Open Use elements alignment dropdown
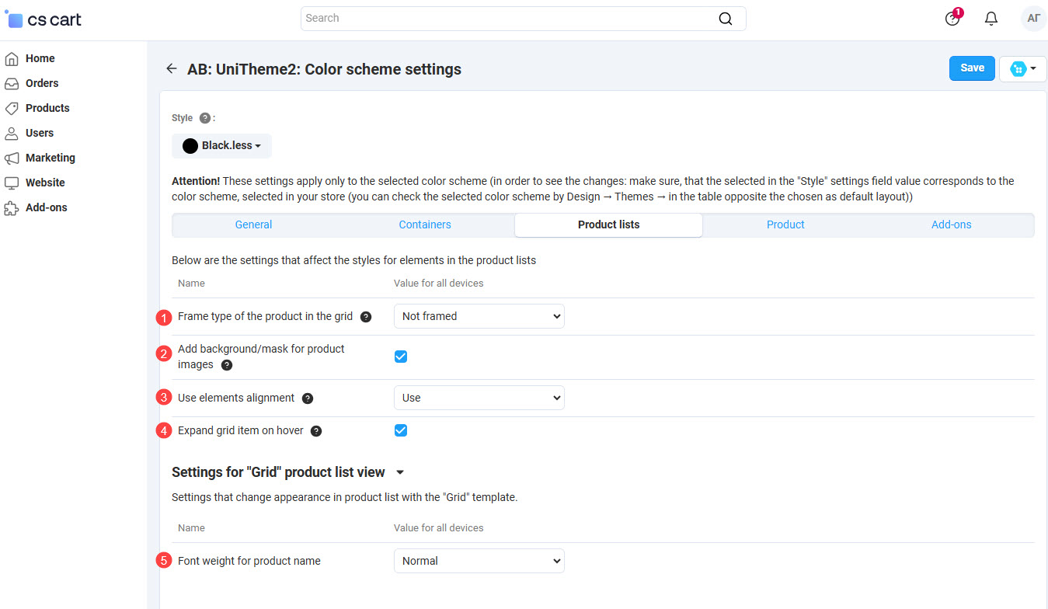This screenshot has width=1048, height=609. (x=479, y=398)
